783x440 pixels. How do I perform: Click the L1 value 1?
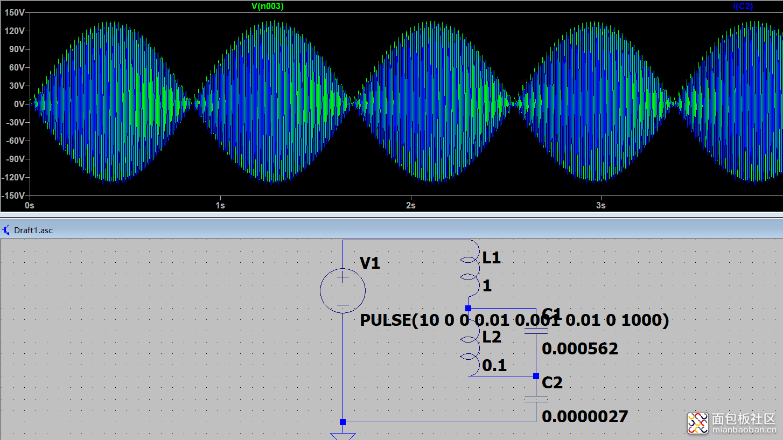487,286
